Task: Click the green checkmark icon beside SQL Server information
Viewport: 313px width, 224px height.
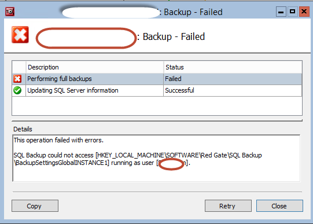Action: click(17, 90)
